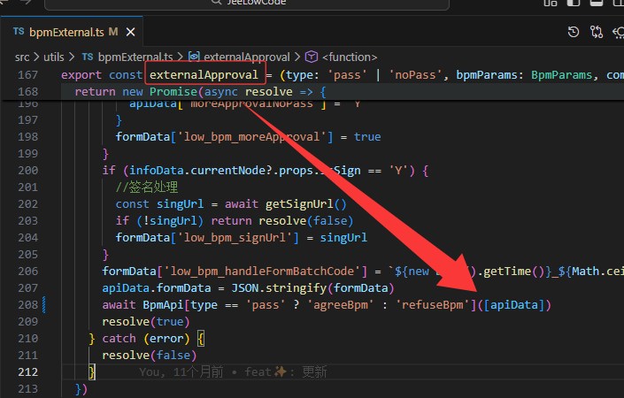The image size is (624, 398).
Task: Click line number 208 in the gutter
Action: pyautogui.click(x=27, y=305)
